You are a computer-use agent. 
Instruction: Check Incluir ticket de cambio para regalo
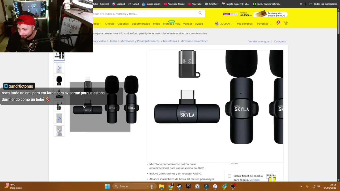point(229,176)
